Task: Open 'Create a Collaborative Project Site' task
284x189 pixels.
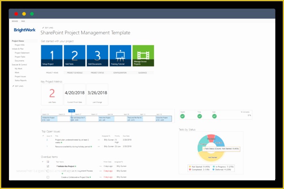Action: click(x=75, y=177)
